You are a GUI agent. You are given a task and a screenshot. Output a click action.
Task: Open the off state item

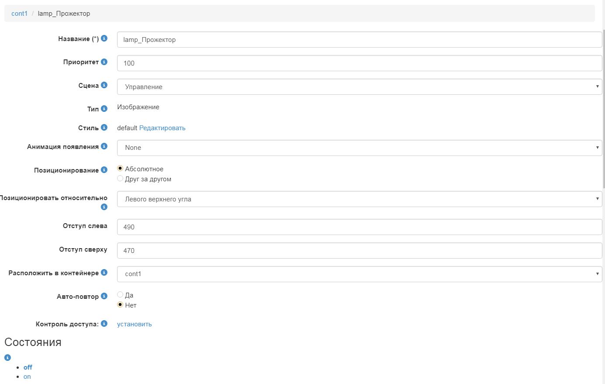[28, 367]
